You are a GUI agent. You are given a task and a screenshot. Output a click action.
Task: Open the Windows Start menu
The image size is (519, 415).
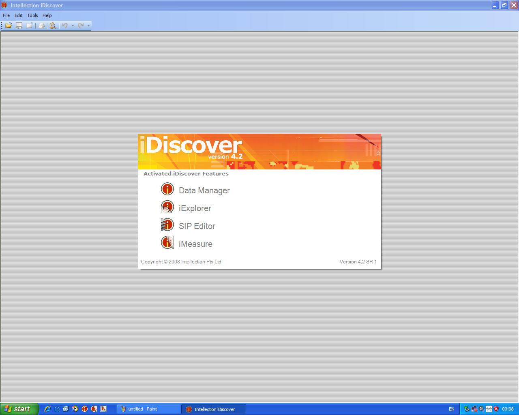[x=19, y=409]
